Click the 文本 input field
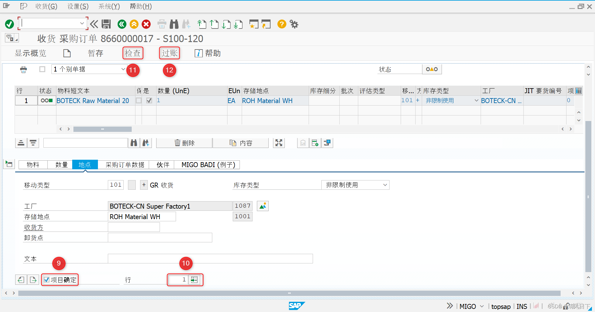 210,258
